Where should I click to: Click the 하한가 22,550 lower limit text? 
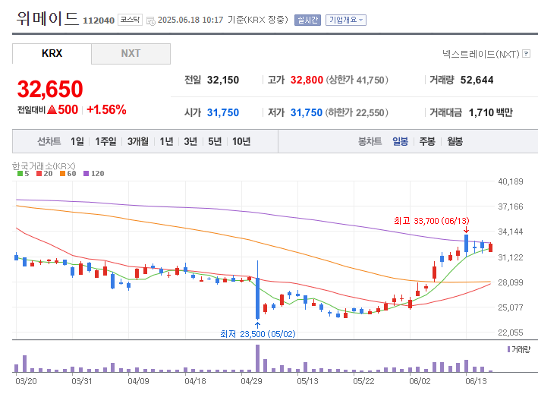(x=357, y=112)
